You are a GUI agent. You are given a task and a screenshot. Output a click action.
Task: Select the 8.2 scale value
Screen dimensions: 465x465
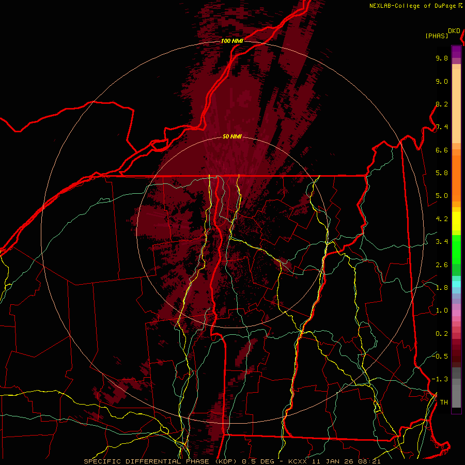click(x=442, y=104)
